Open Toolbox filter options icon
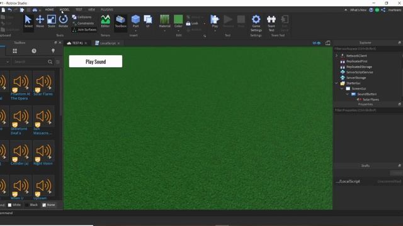 tap(58, 62)
